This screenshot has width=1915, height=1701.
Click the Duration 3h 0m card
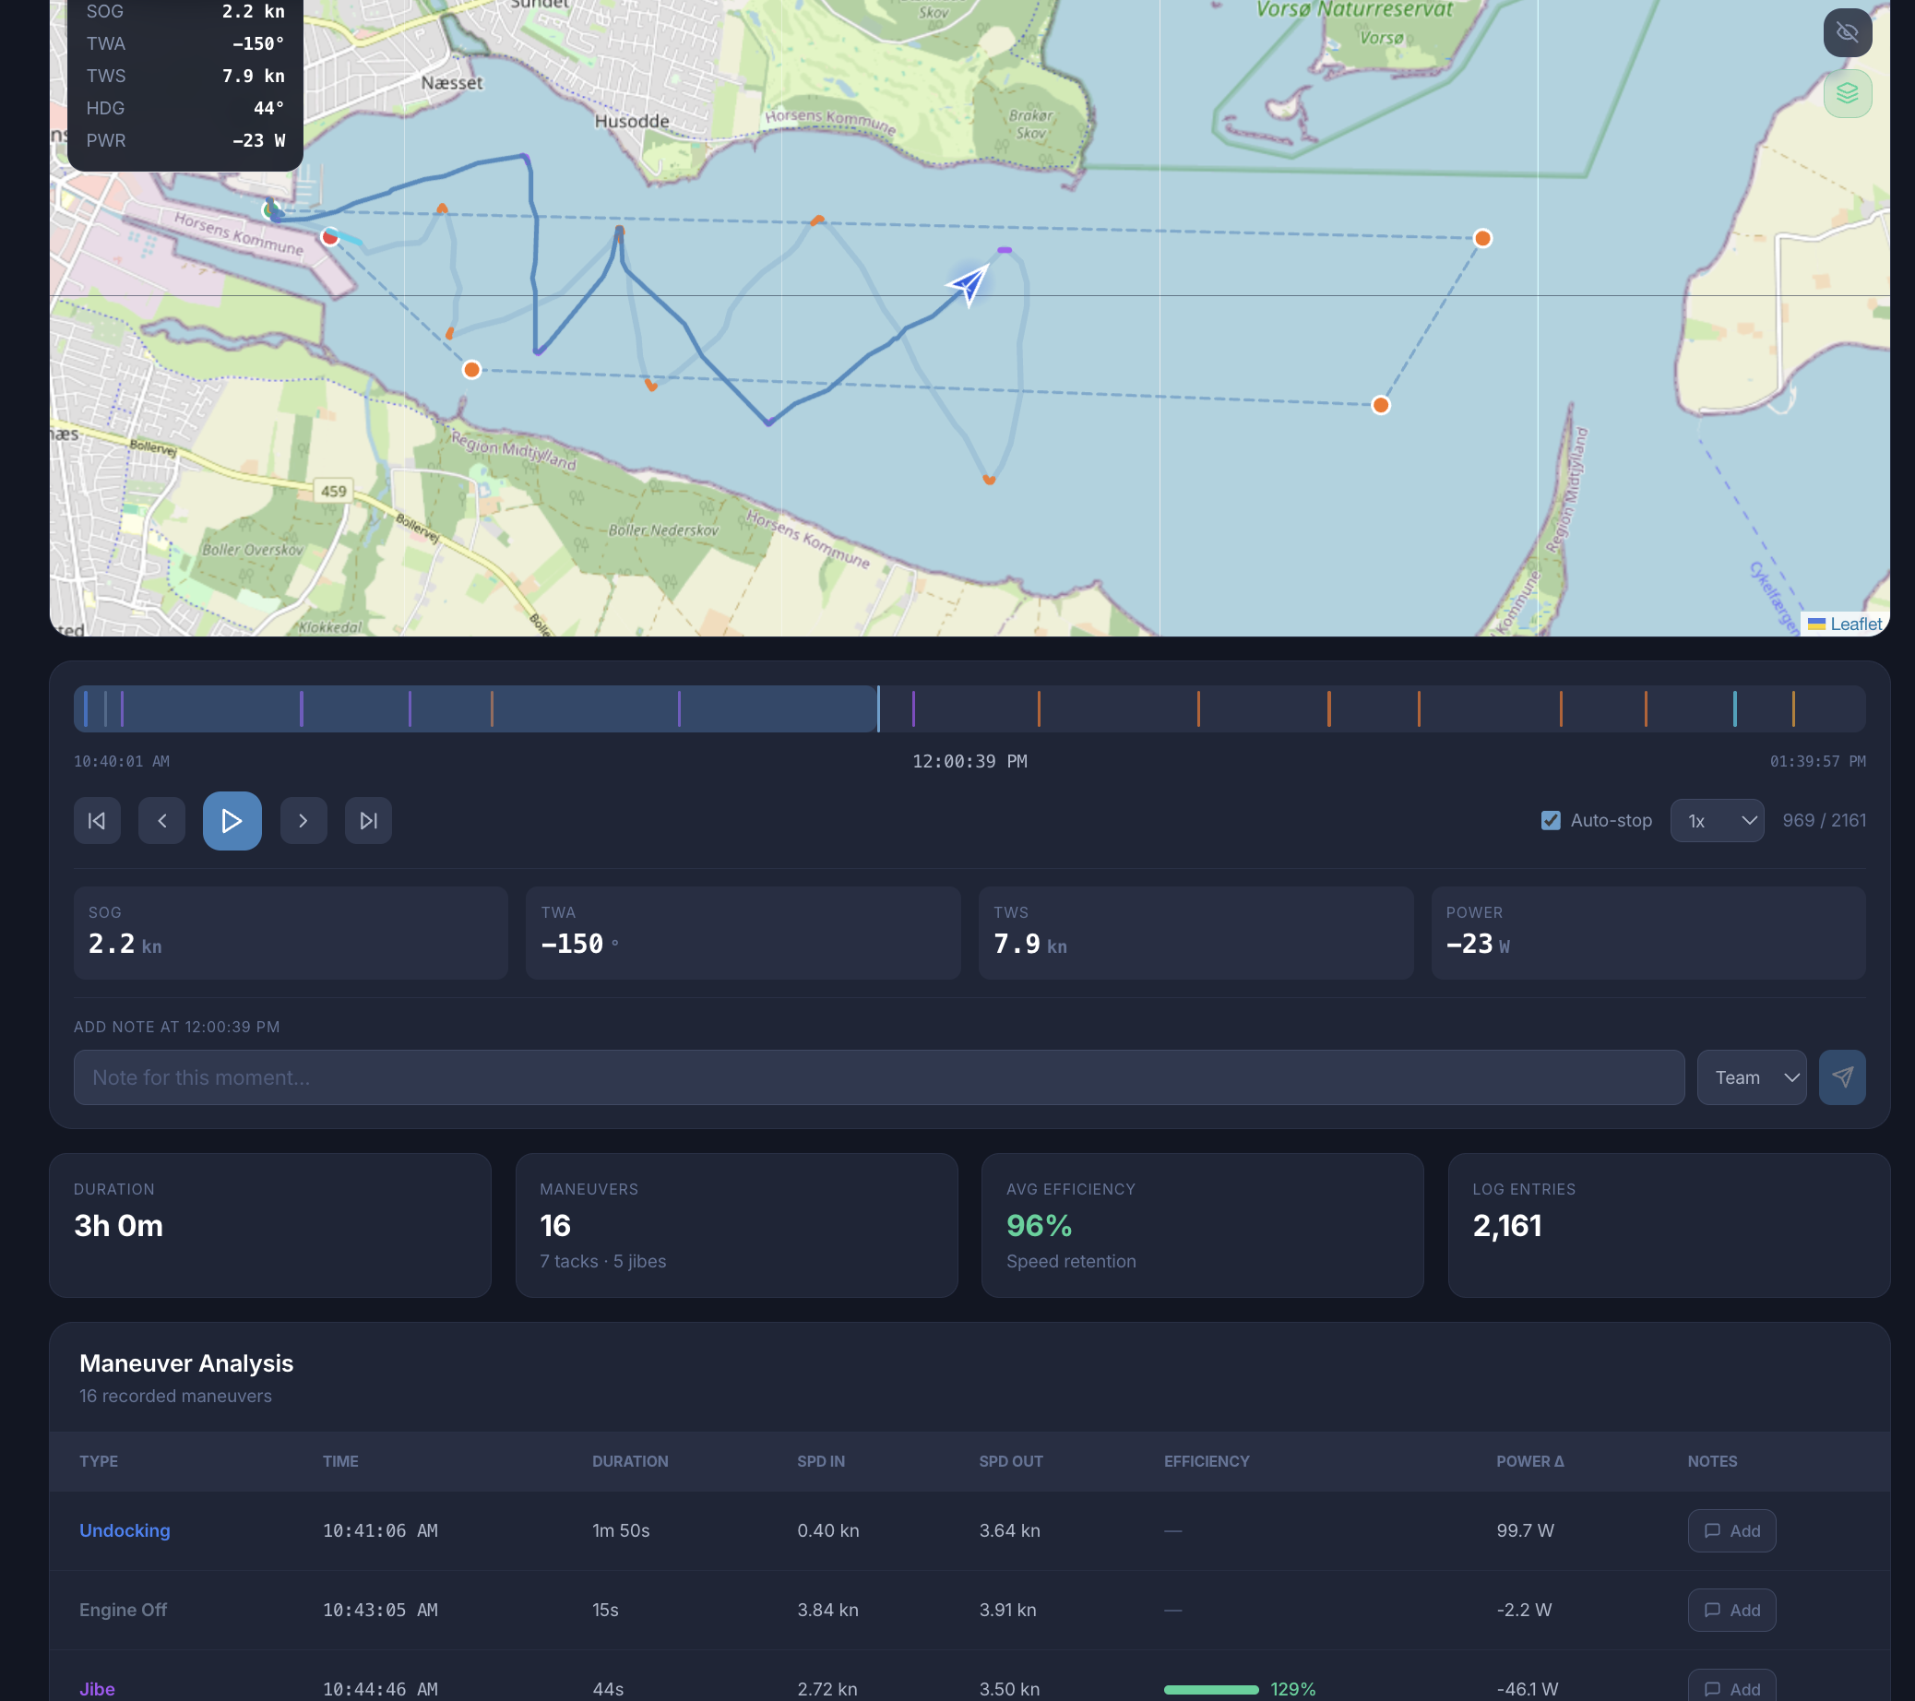270,1225
